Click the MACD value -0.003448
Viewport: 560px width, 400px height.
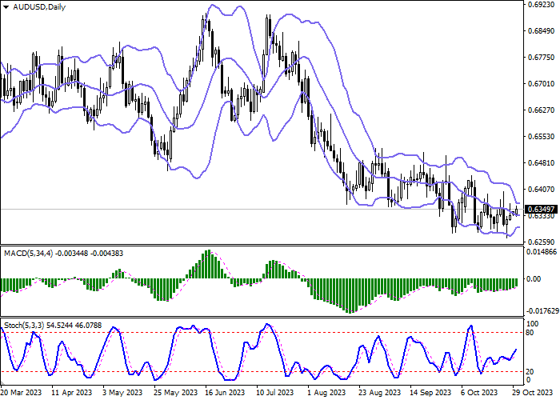click(72, 254)
